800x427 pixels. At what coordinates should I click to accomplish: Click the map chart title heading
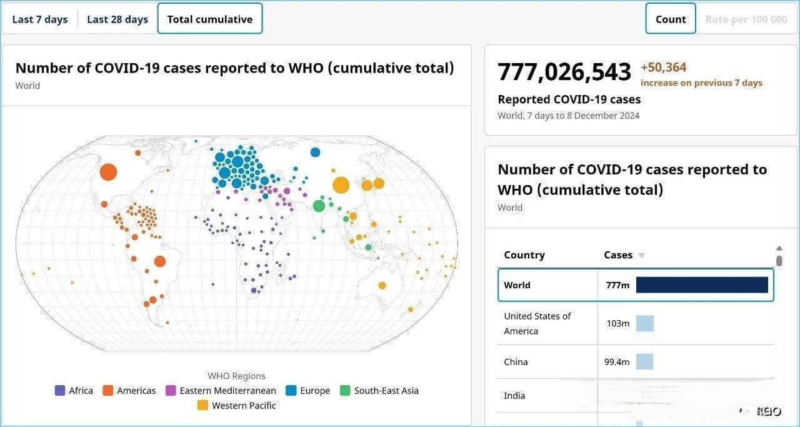click(234, 68)
